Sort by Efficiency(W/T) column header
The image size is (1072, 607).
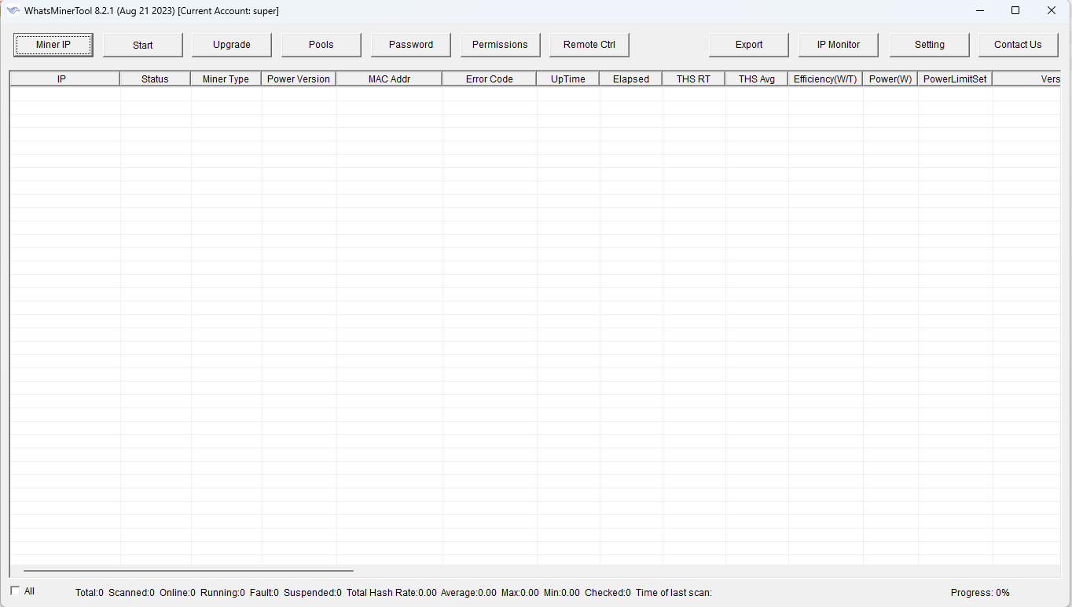click(x=825, y=79)
